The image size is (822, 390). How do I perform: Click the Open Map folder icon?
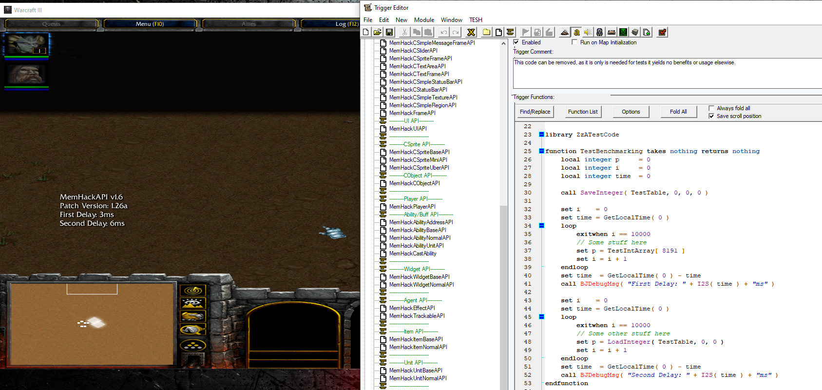(x=378, y=32)
